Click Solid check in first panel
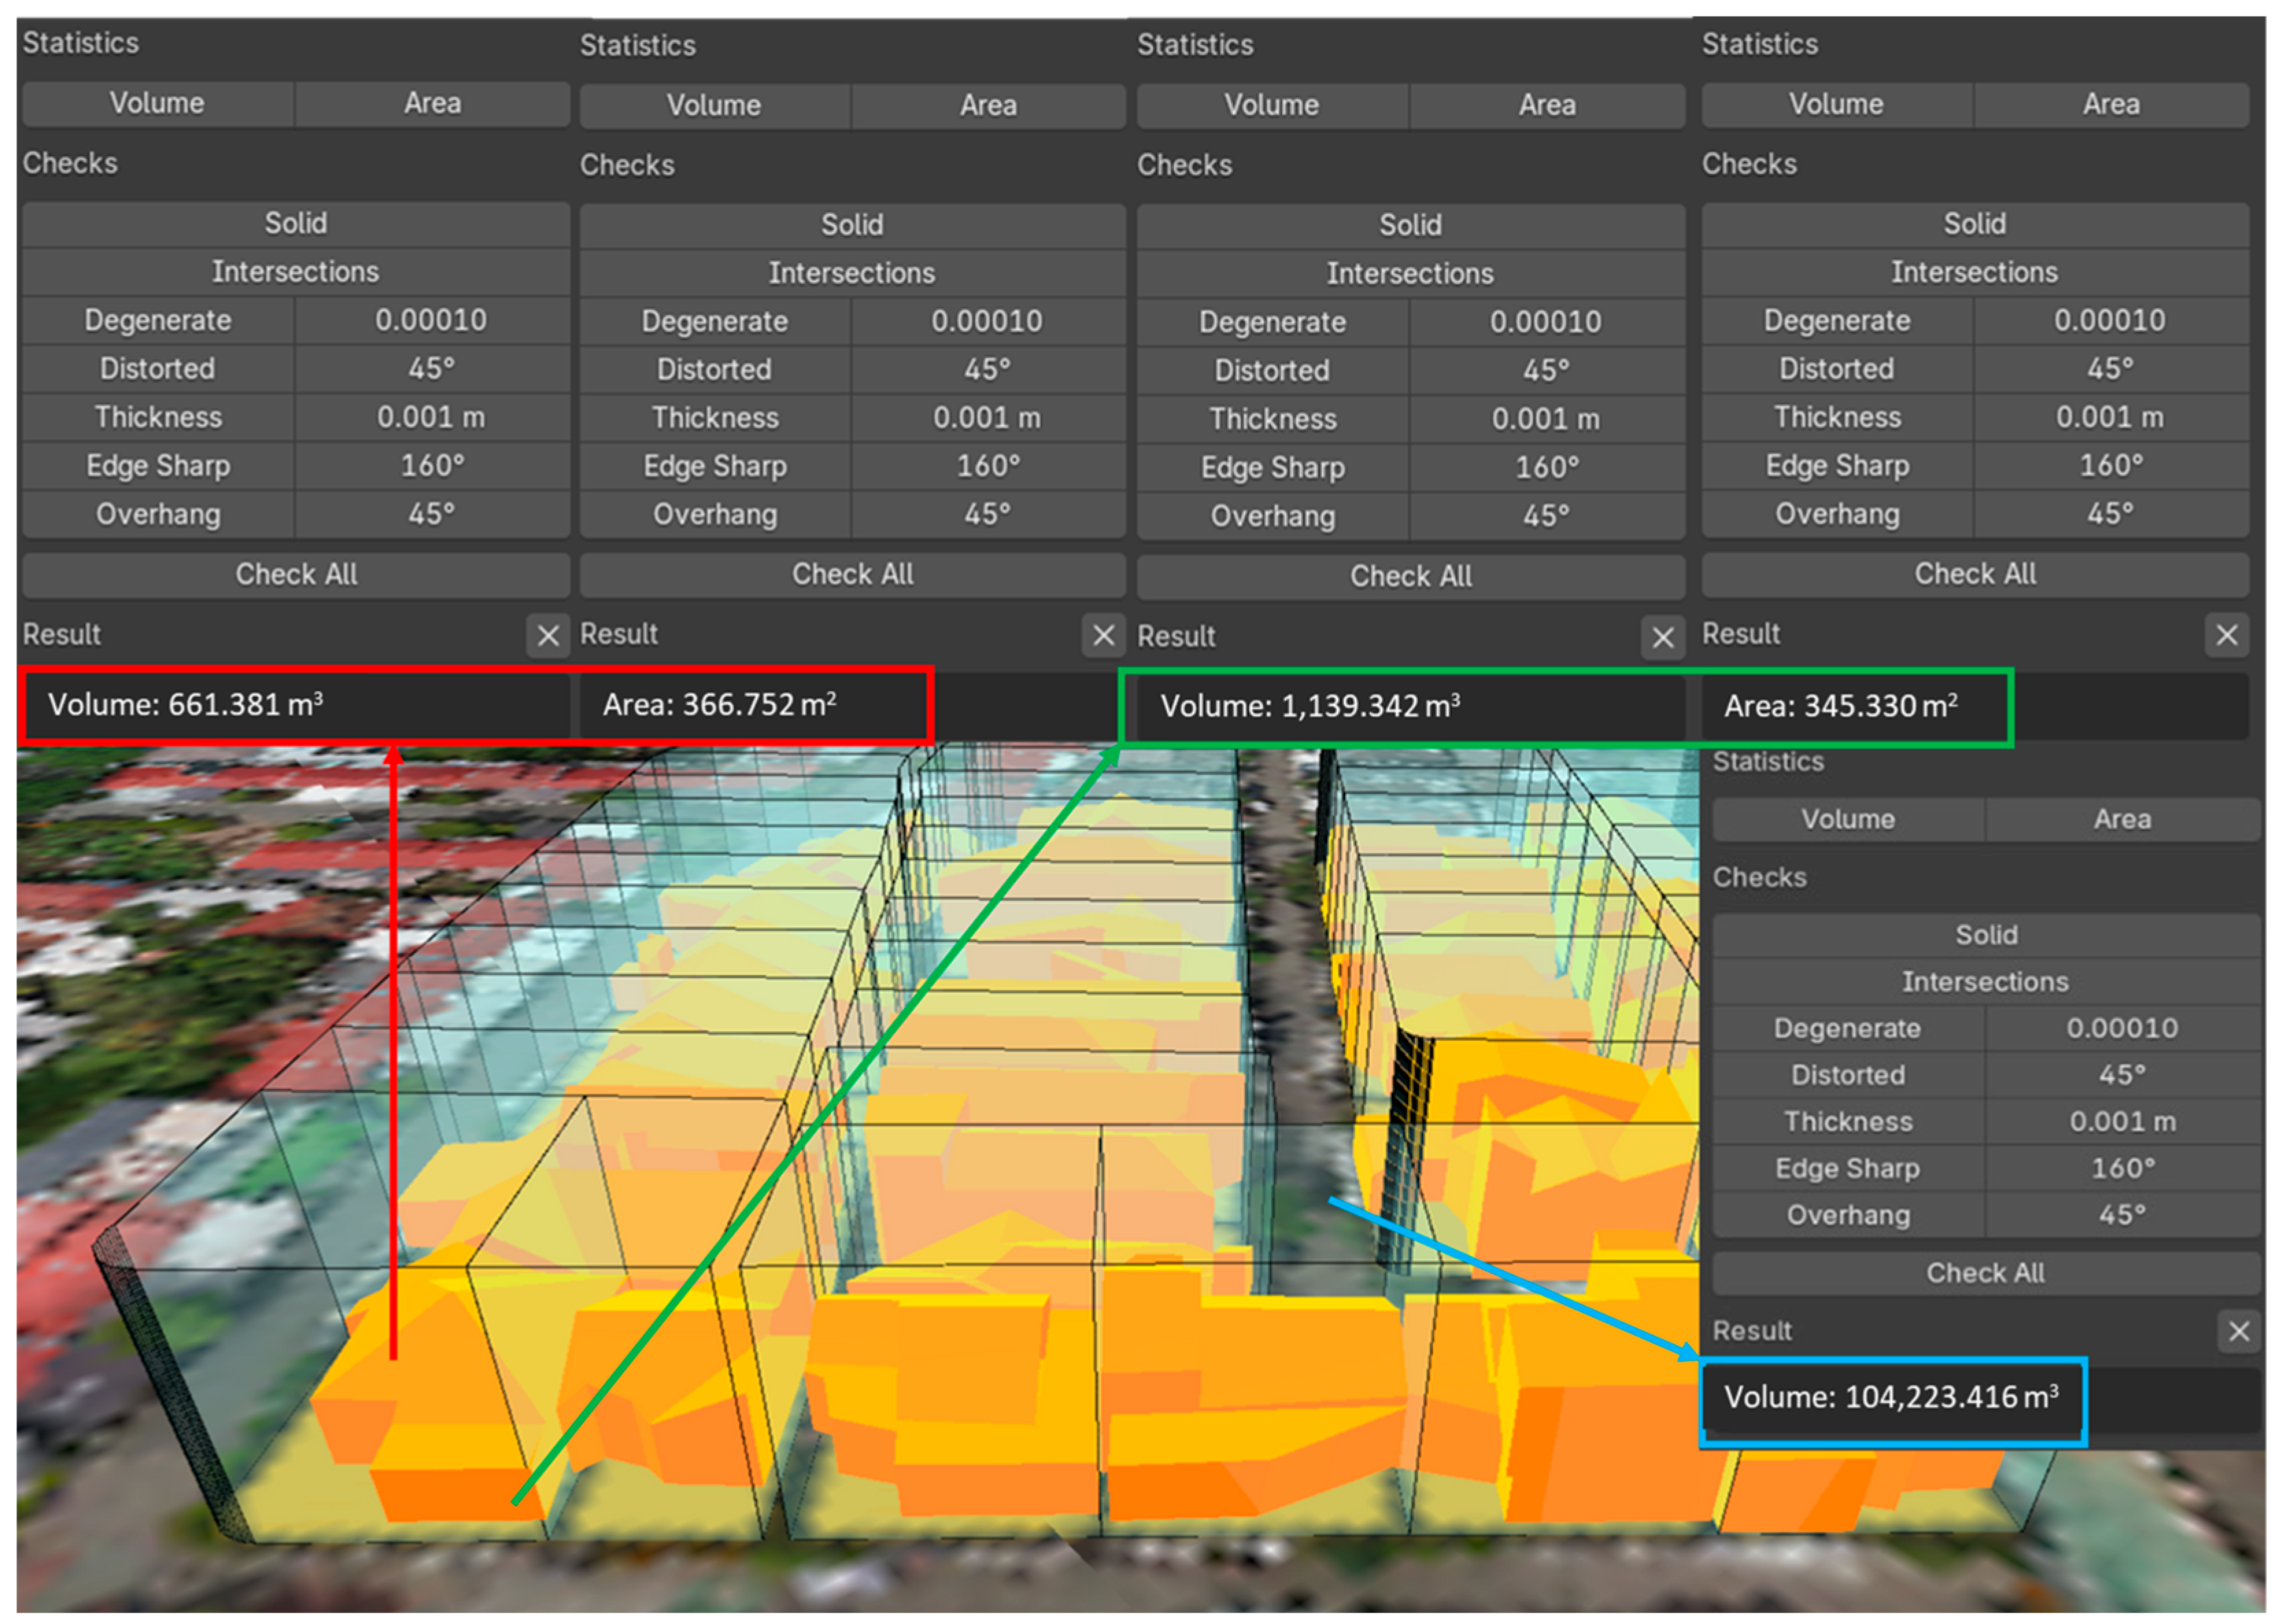 point(295,224)
